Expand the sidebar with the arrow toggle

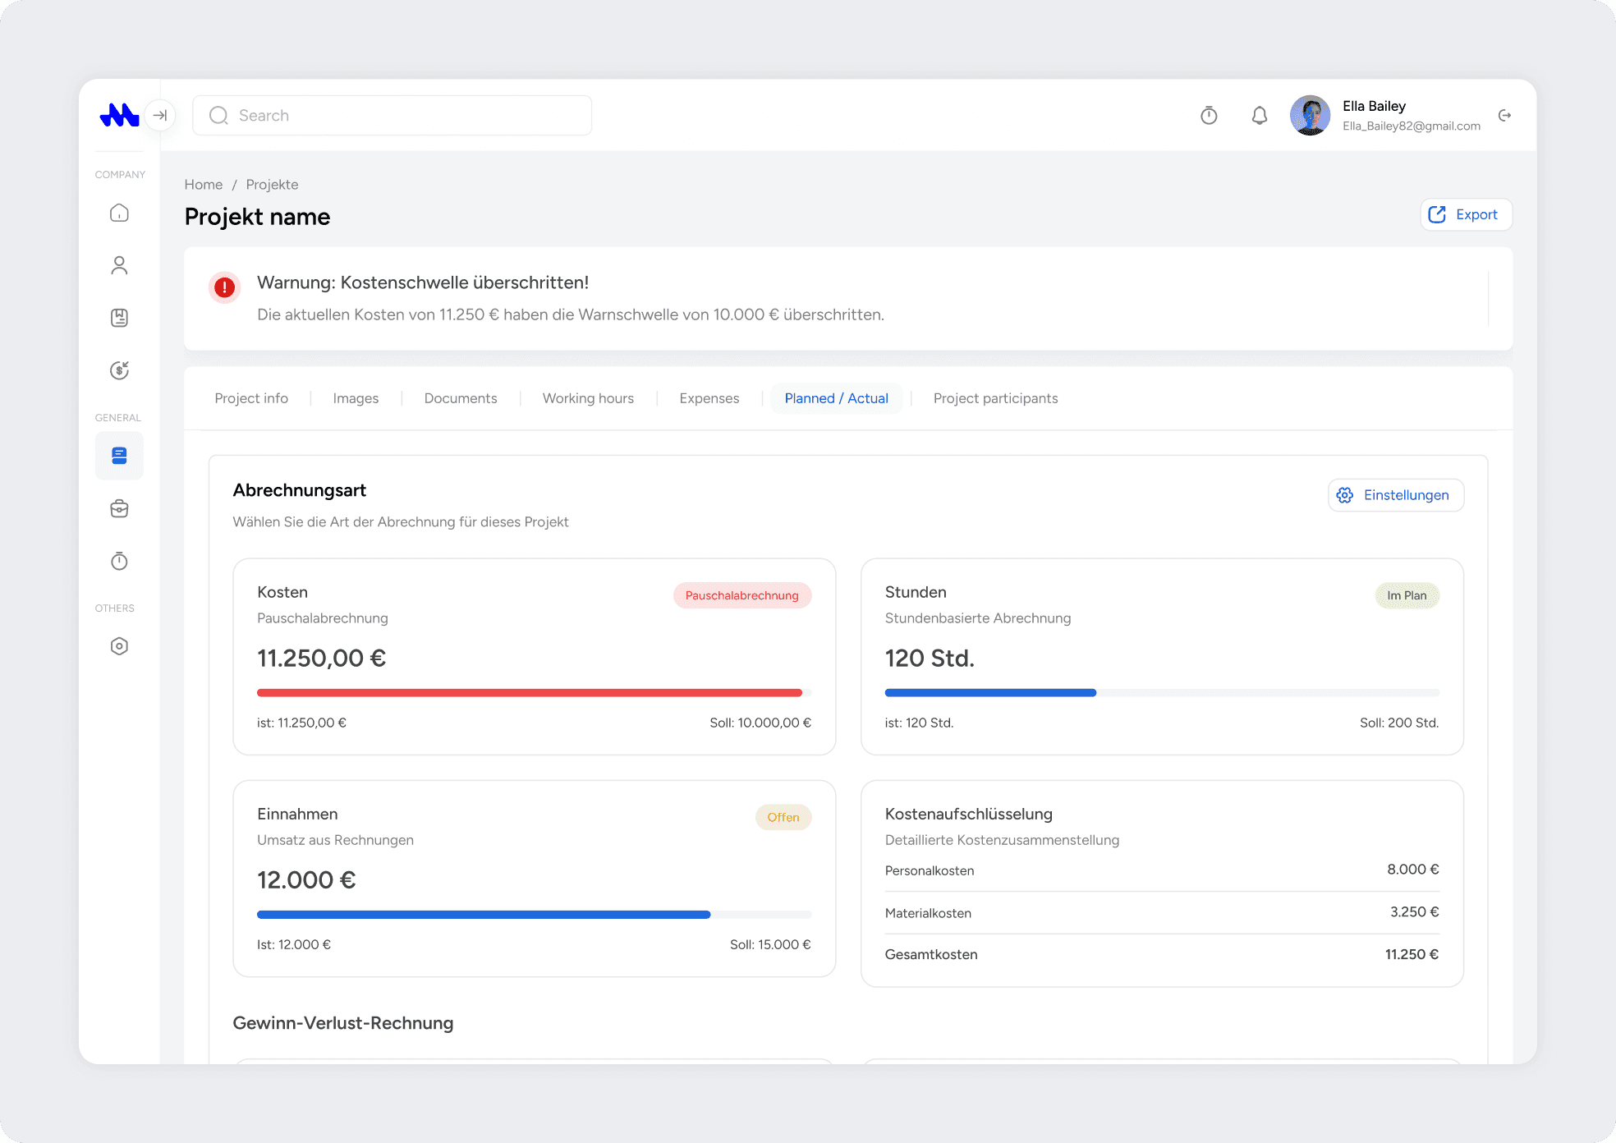[x=160, y=116]
